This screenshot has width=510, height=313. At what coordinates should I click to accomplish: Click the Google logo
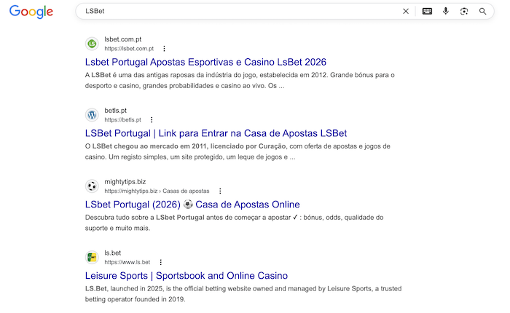[x=31, y=12]
